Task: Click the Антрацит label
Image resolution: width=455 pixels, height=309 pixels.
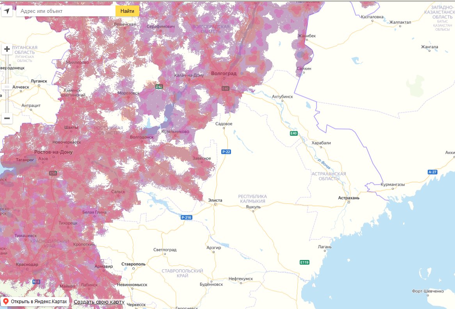Action: [x=31, y=105]
